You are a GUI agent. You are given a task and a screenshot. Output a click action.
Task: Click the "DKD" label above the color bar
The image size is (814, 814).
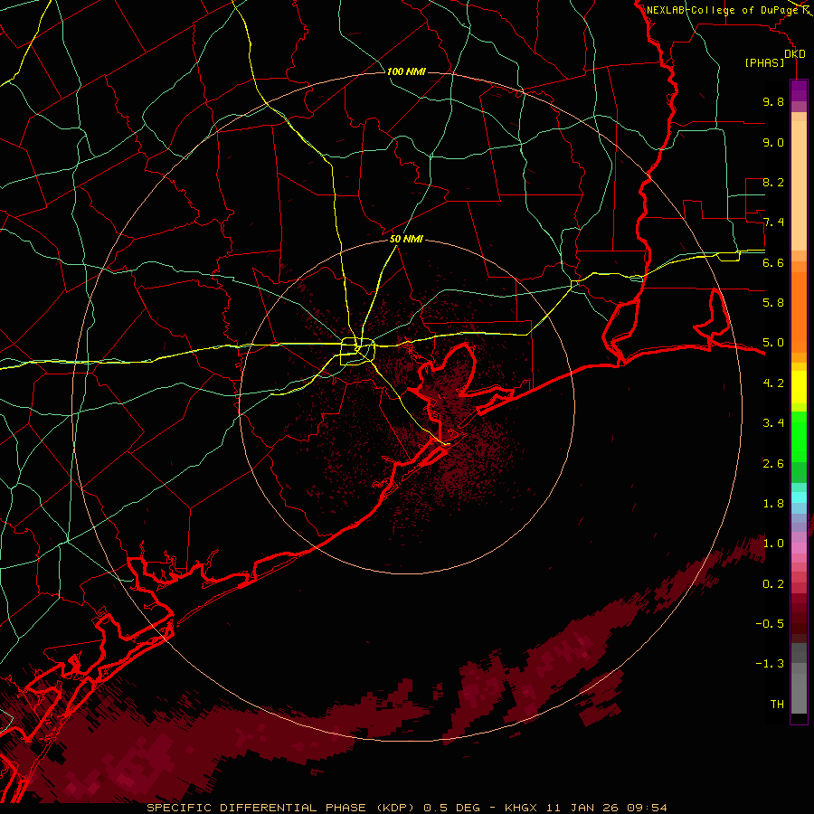[795, 54]
